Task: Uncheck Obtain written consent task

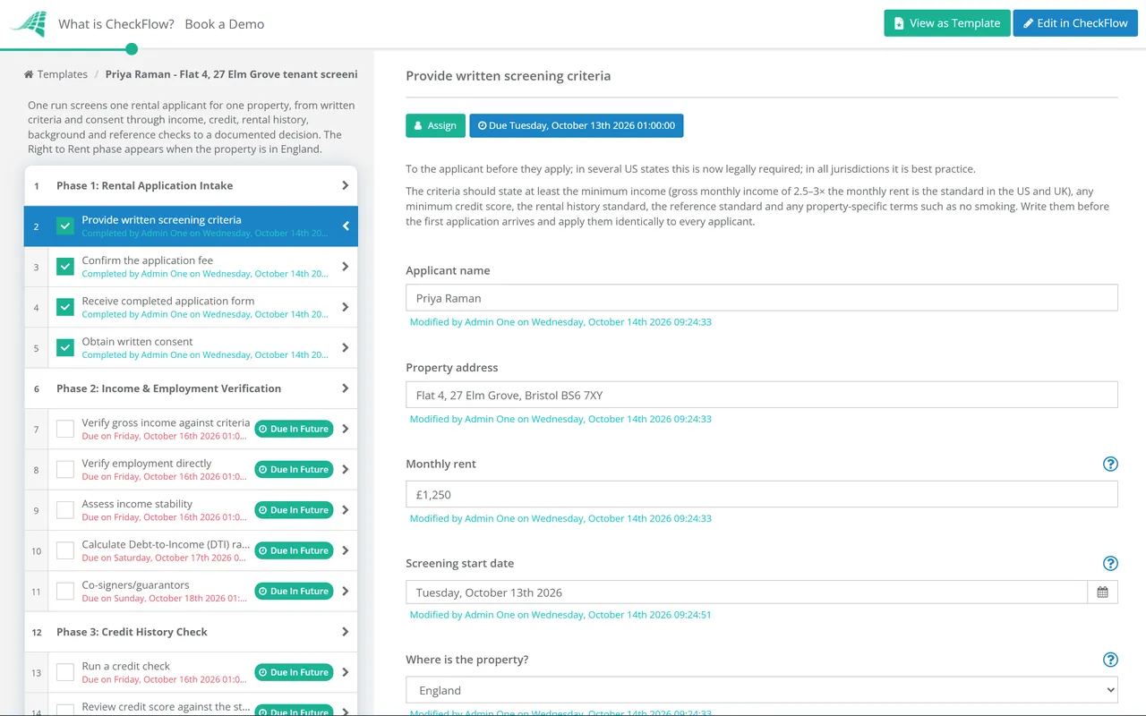Action: coord(65,348)
